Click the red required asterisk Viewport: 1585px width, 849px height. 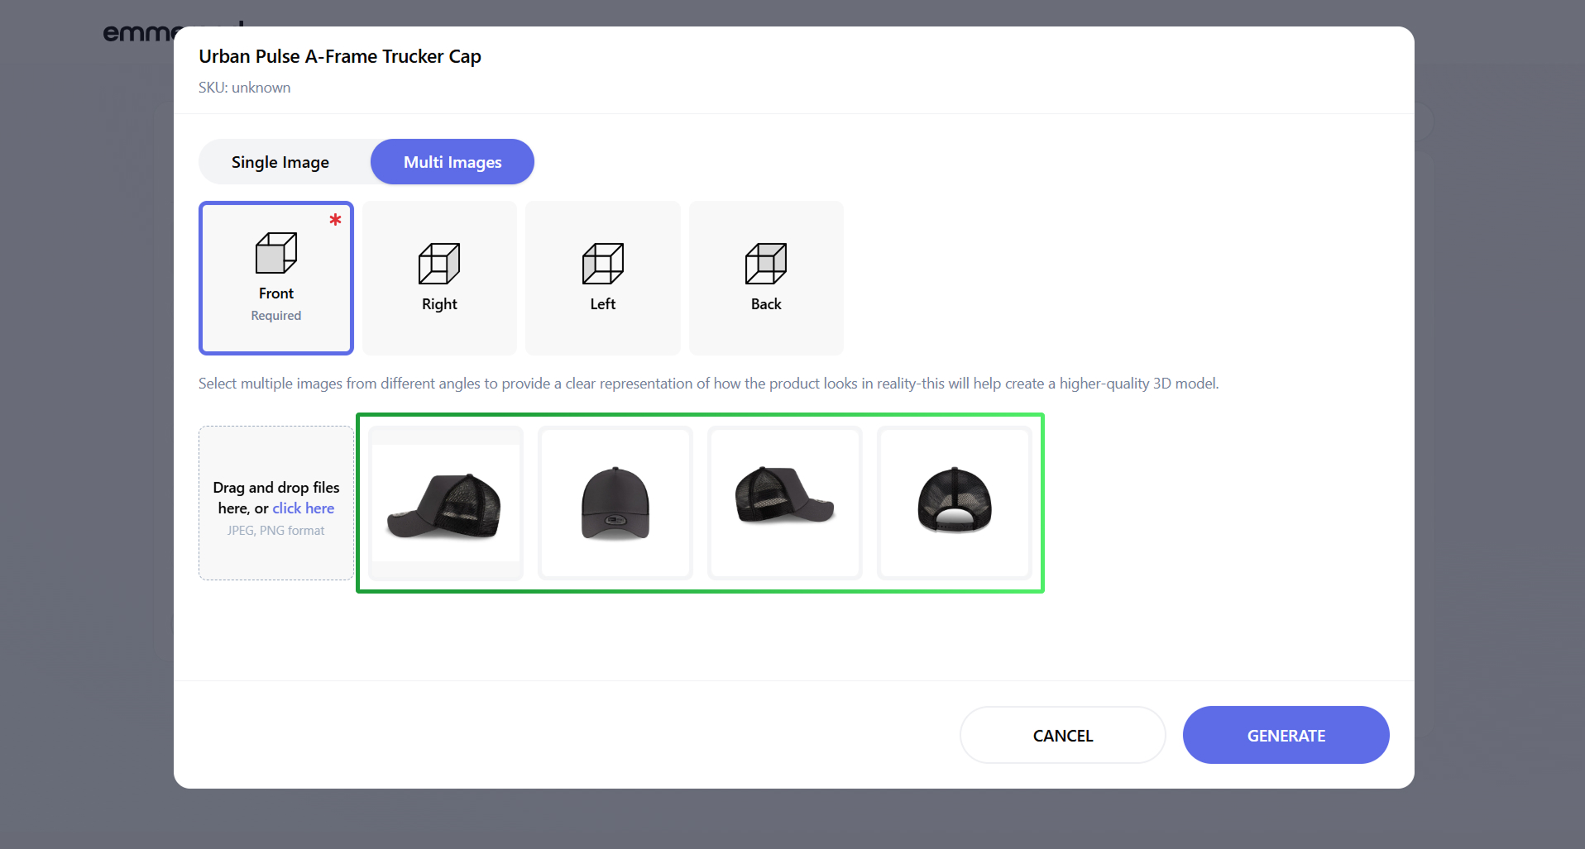[335, 220]
